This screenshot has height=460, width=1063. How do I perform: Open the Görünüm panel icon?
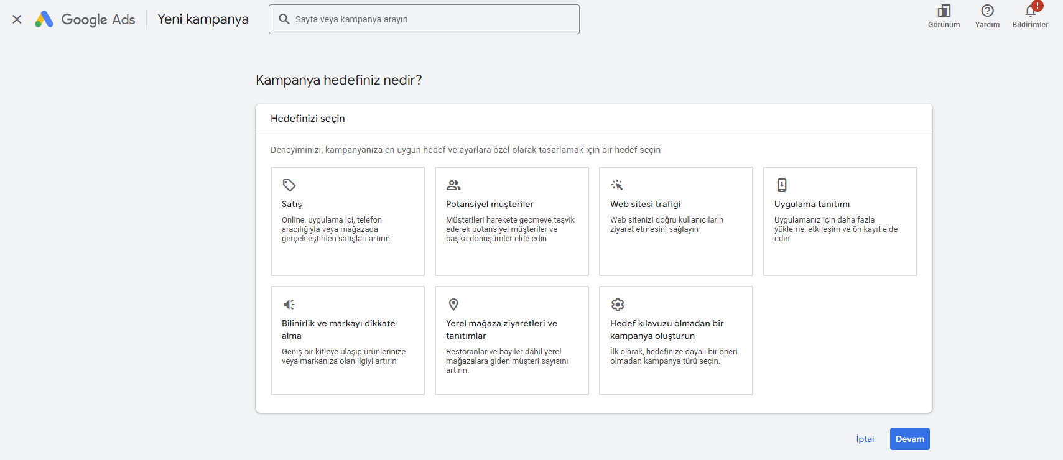click(944, 11)
